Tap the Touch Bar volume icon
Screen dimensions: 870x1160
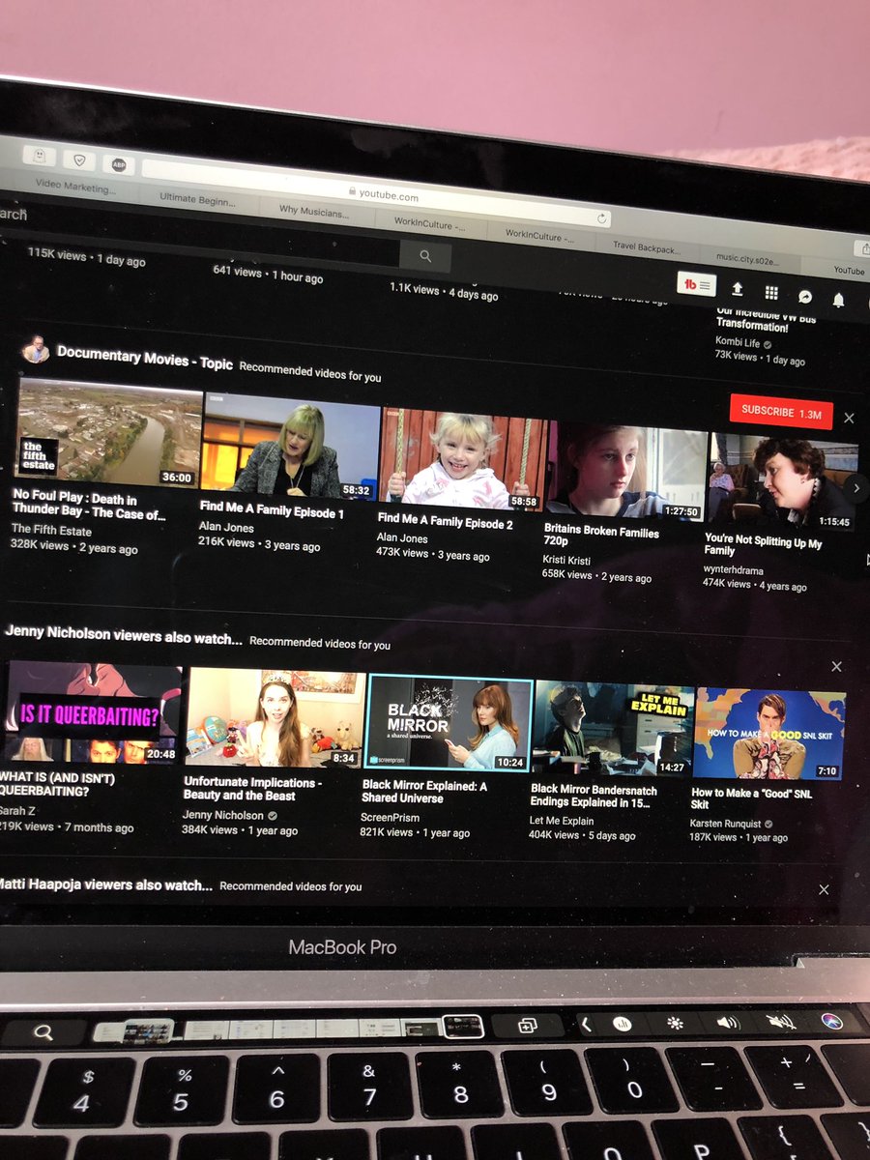[728, 1022]
